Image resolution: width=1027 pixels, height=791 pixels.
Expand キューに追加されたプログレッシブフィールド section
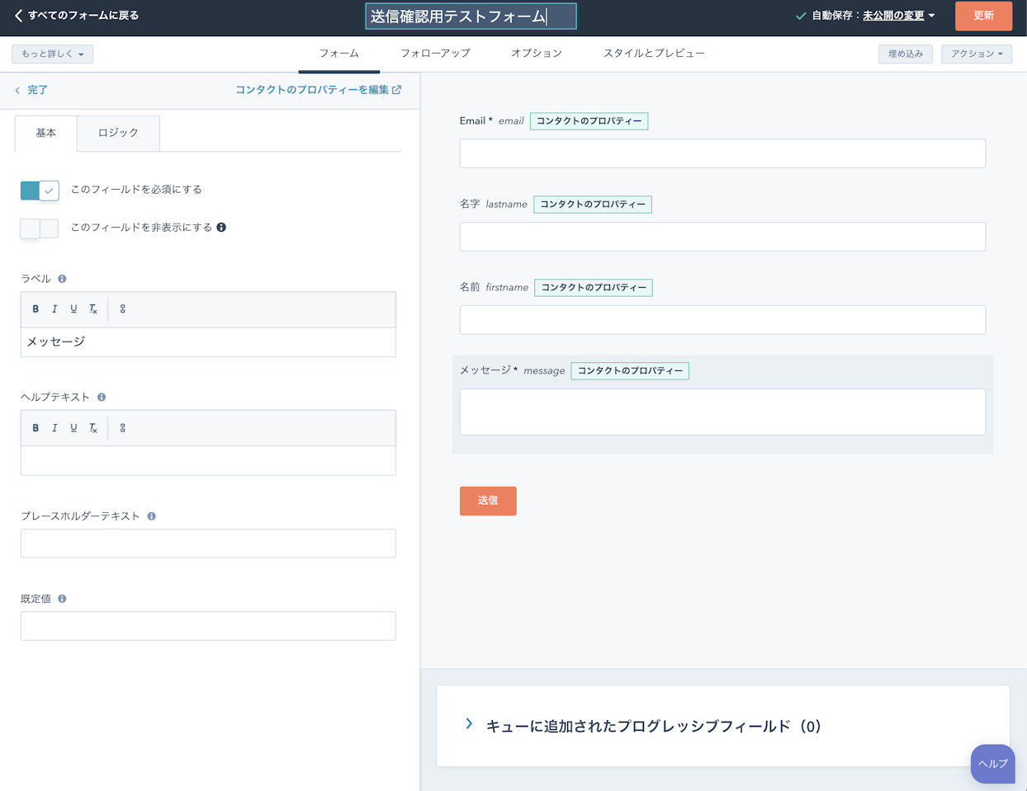click(469, 725)
